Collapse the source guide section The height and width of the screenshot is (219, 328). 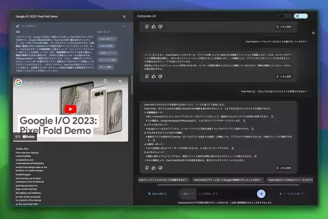pyautogui.click(x=124, y=26)
